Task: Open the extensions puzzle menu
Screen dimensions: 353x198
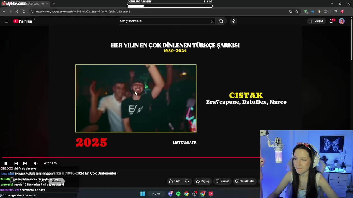Action: click(326, 12)
